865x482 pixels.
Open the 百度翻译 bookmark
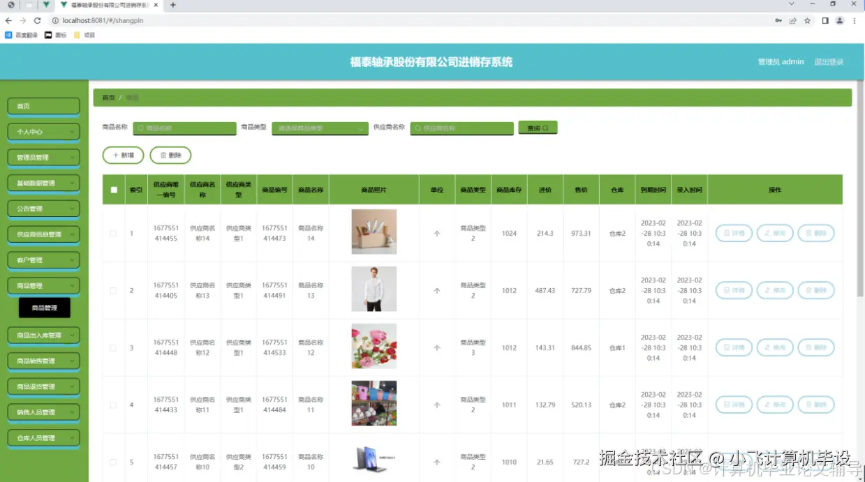(x=21, y=35)
